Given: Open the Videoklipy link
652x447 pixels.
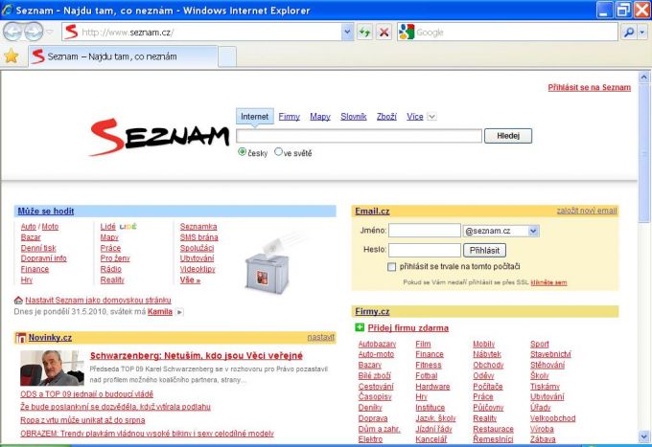Looking at the screenshot, I should click(x=198, y=269).
